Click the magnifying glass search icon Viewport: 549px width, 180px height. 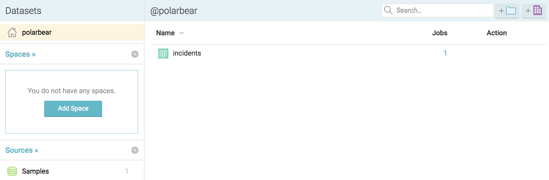(388, 10)
